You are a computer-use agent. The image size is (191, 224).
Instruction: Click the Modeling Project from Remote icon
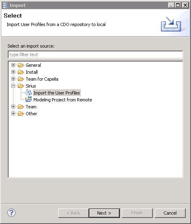click(x=28, y=99)
